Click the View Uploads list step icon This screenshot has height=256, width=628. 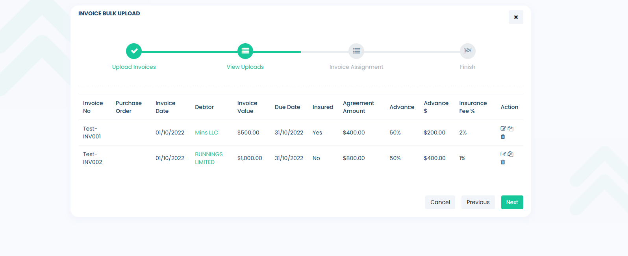pyautogui.click(x=245, y=51)
